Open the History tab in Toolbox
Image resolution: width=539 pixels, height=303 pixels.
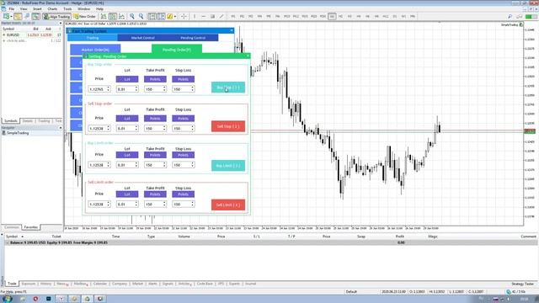(x=45, y=284)
